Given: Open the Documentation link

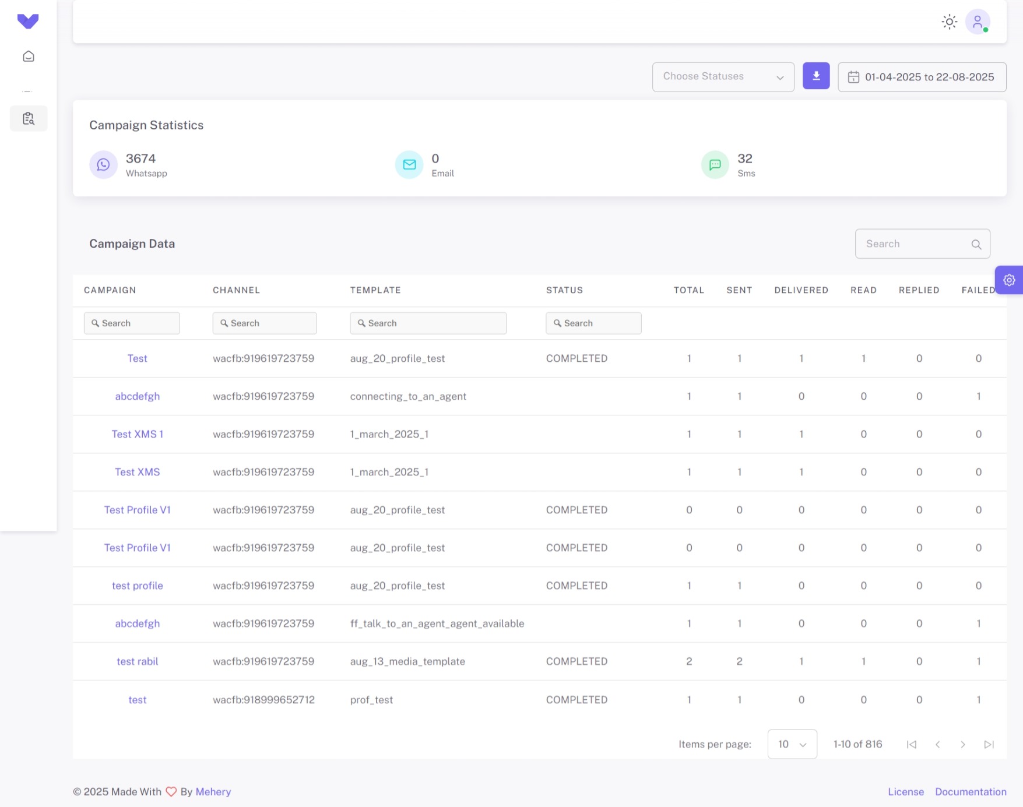Looking at the screenshot, I should click(x=971, y=792).
